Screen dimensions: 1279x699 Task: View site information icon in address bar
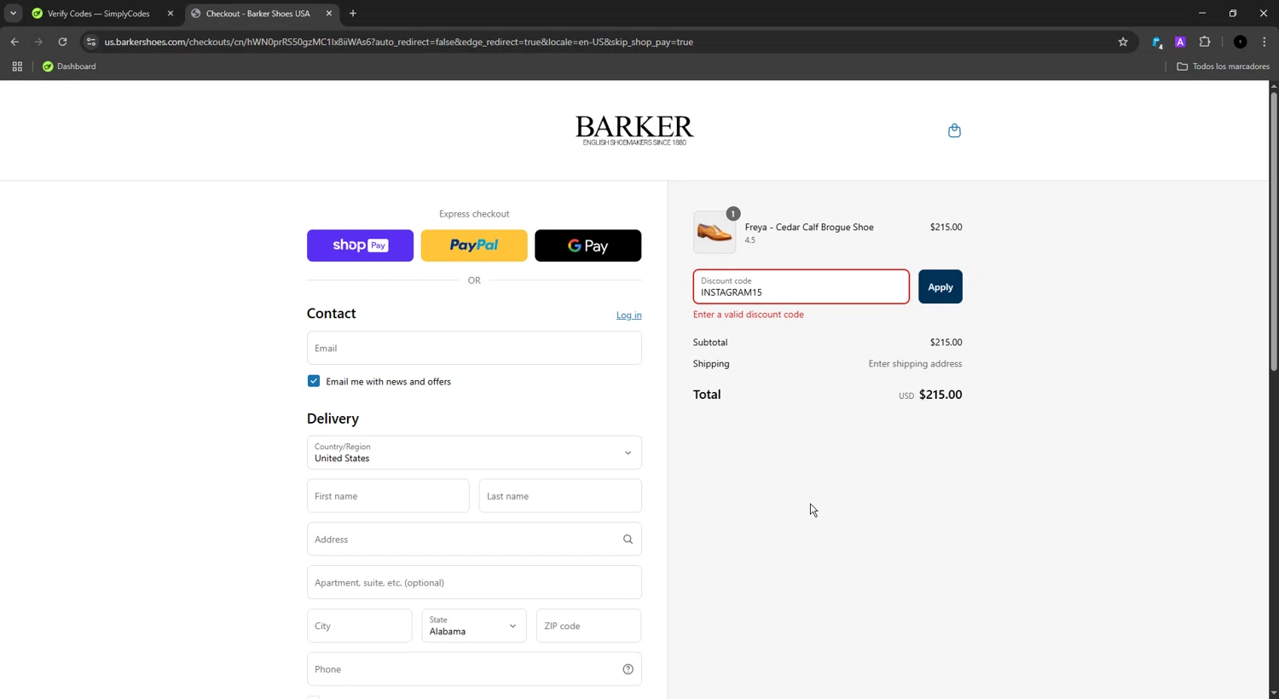pyautogui.click(x=91, y=42)
